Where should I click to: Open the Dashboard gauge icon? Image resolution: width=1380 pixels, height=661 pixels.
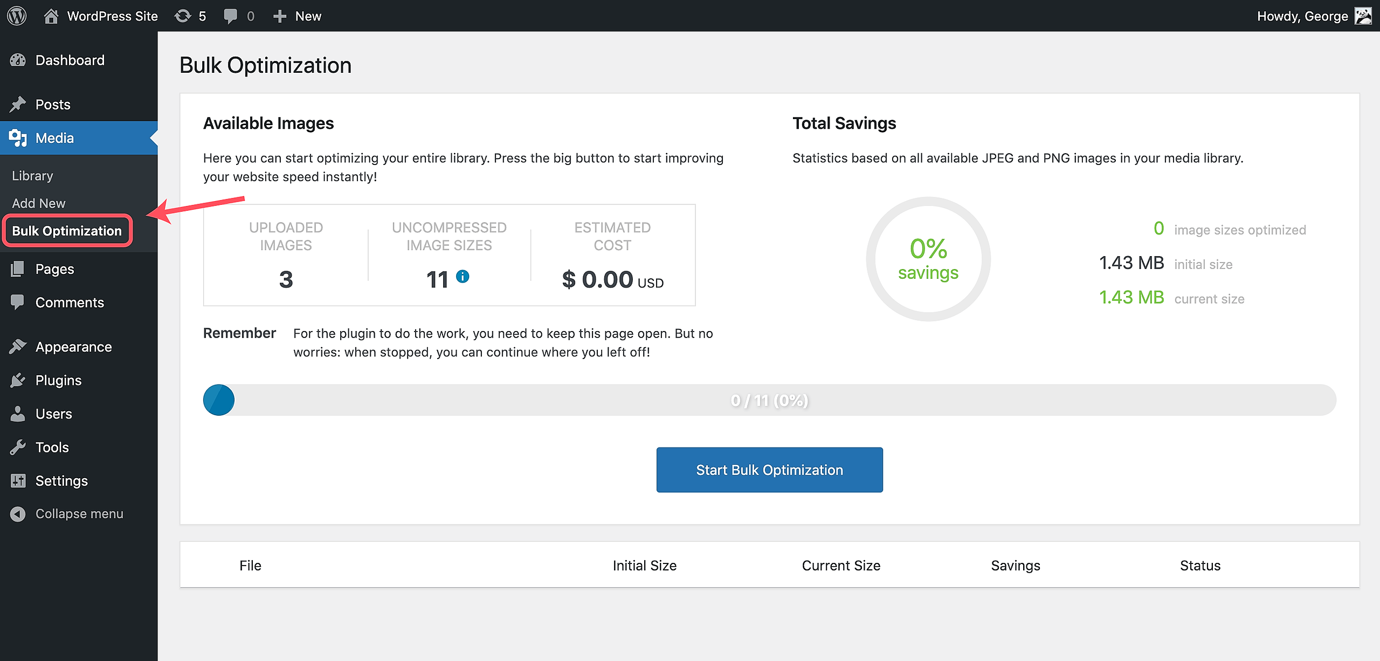[18, 60]
